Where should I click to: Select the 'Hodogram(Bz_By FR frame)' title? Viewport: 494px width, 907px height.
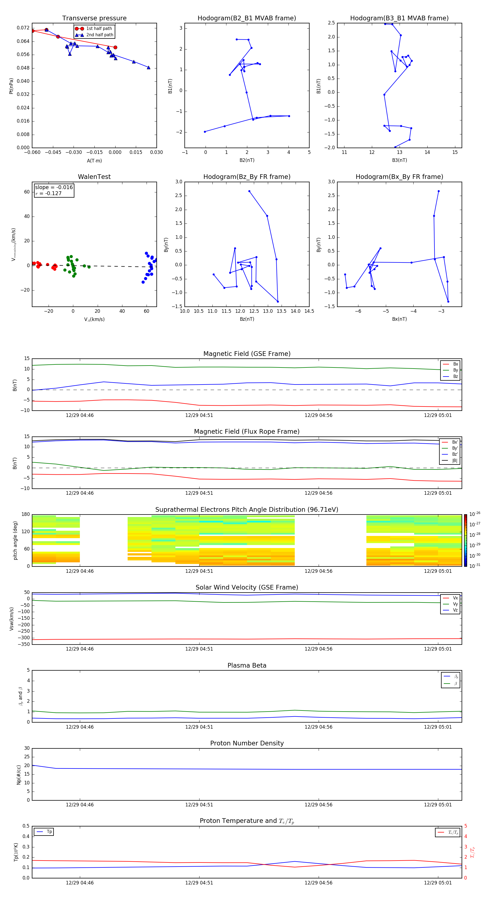[247, 177]
